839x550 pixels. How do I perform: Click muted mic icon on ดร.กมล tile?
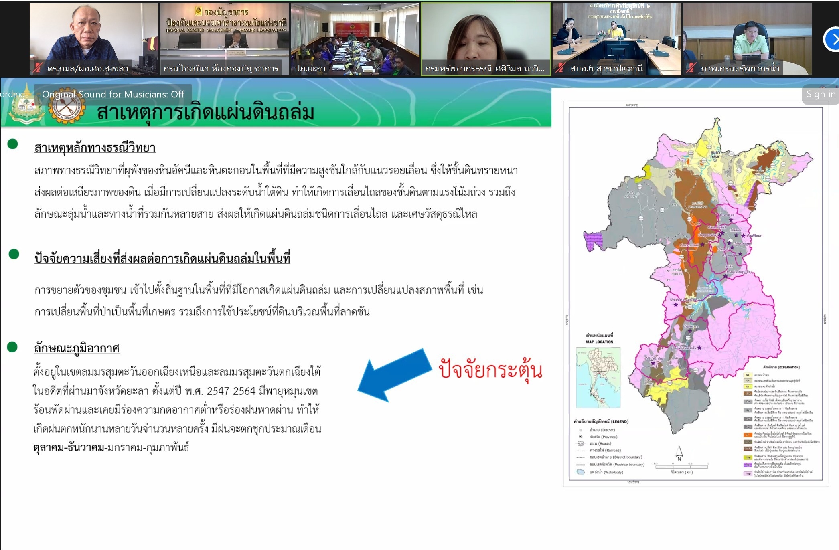[x=38, y=68]
